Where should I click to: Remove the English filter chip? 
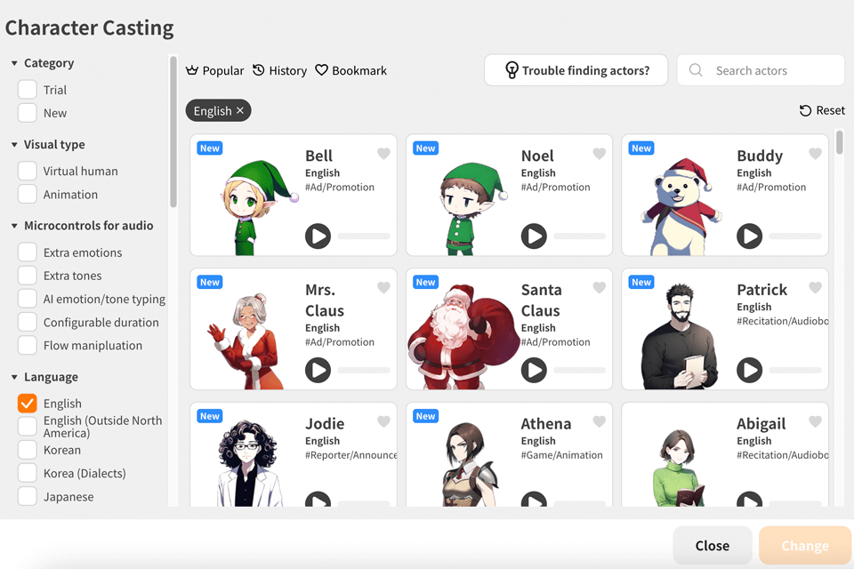pyautogui.click(x=240, y=110)
